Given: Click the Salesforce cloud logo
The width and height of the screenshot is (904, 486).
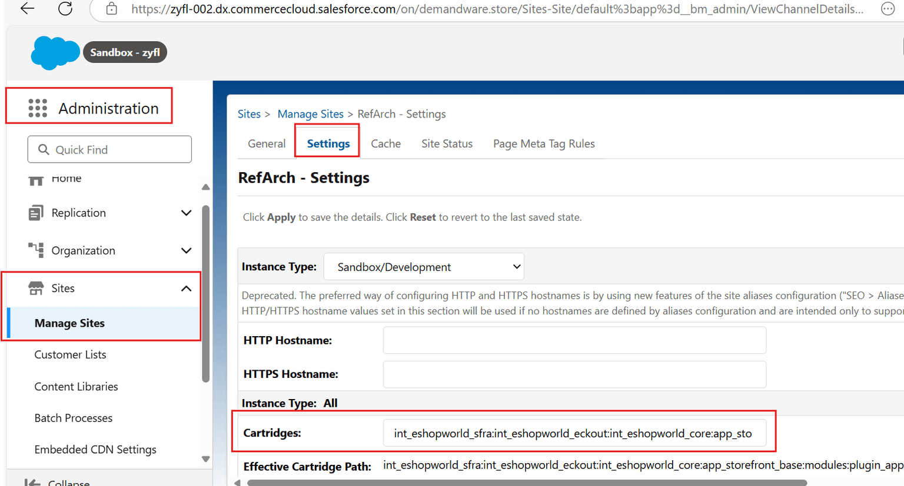Looking at the screenshot, I should tap(55, 52).
